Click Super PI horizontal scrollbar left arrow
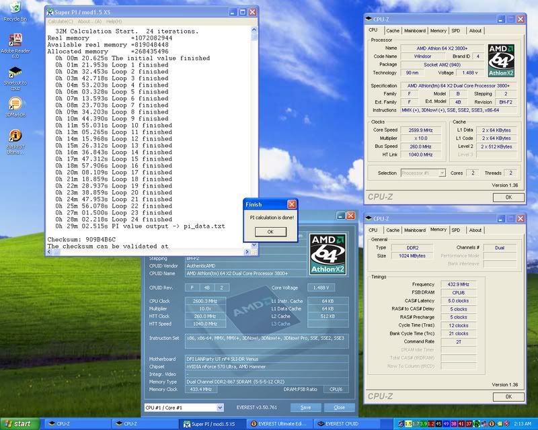 pos(49,252)
